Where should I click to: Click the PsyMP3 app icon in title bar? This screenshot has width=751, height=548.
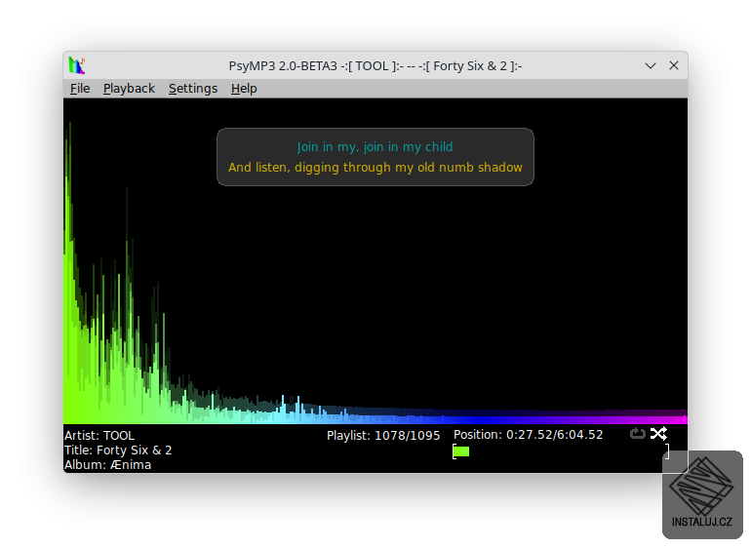pyautogui.click(x=77, y=65)
